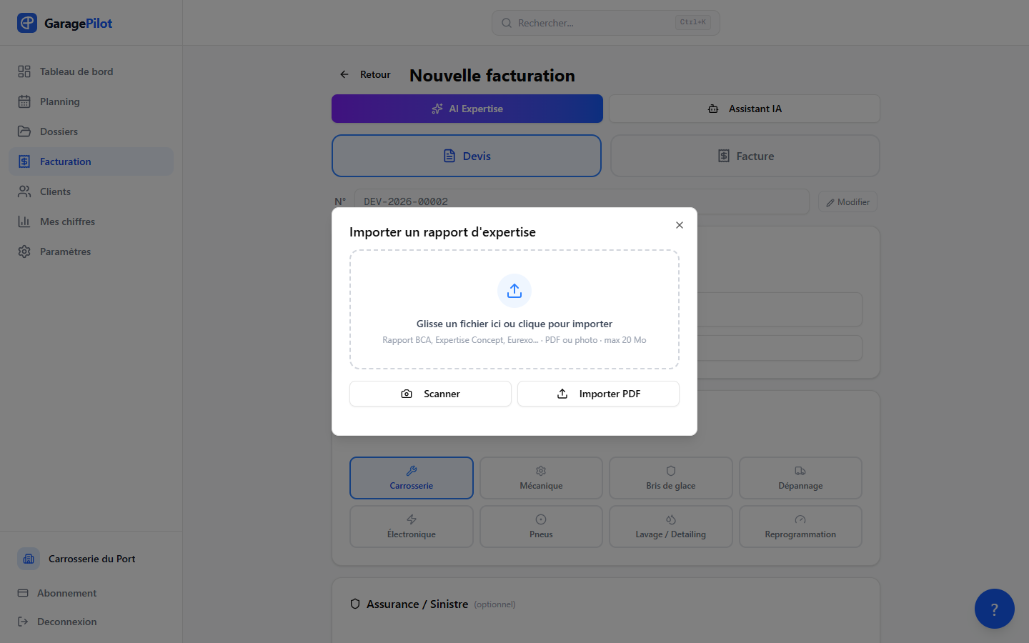Image resolution: width=1029 pixels, height=643 pixels.
Task: Click the GaragePilot logo icon
Action: (x=27, y=23)
